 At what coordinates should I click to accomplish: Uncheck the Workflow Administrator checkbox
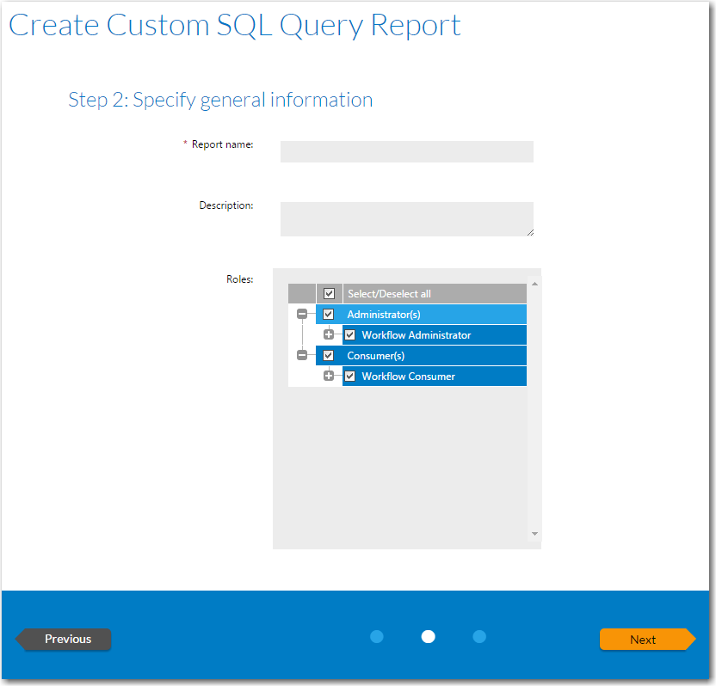[350, 335]
